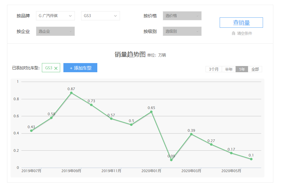The image size is (281, 191).
Task: Click the 0.87 peak data point on the chart
Action: click(x=71, y=93)
